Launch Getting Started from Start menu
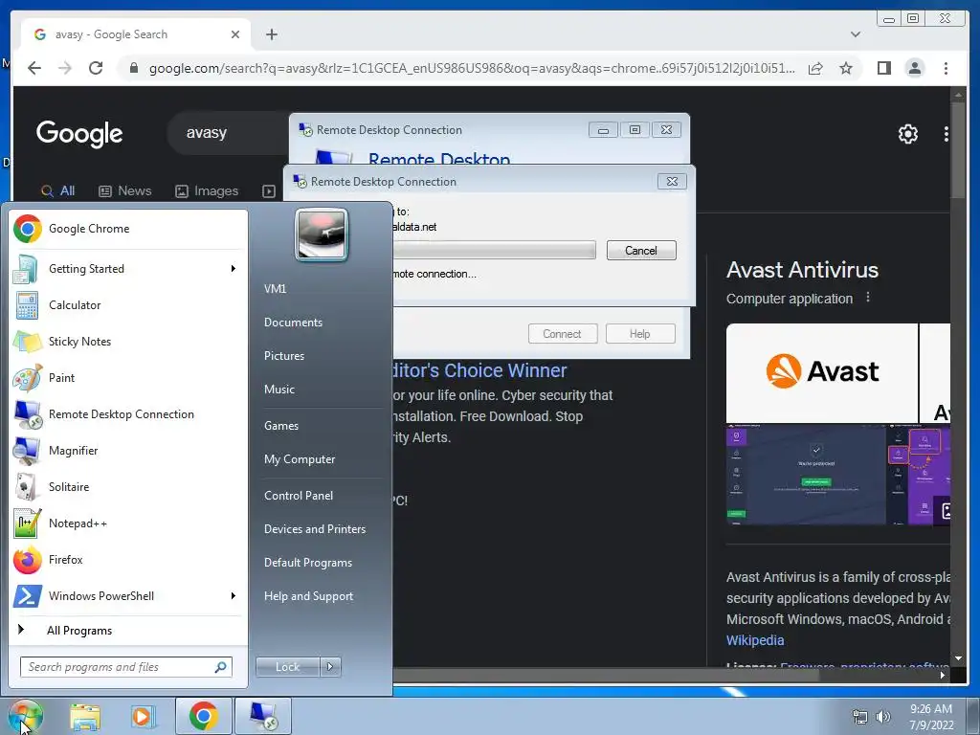The width and height of the screenshot is (980, 735). click(x=128, y=269)
